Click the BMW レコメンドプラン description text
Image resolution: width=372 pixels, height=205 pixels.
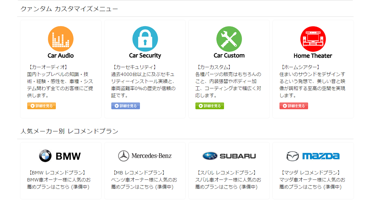pyautogui.click(x=59, y=180)
